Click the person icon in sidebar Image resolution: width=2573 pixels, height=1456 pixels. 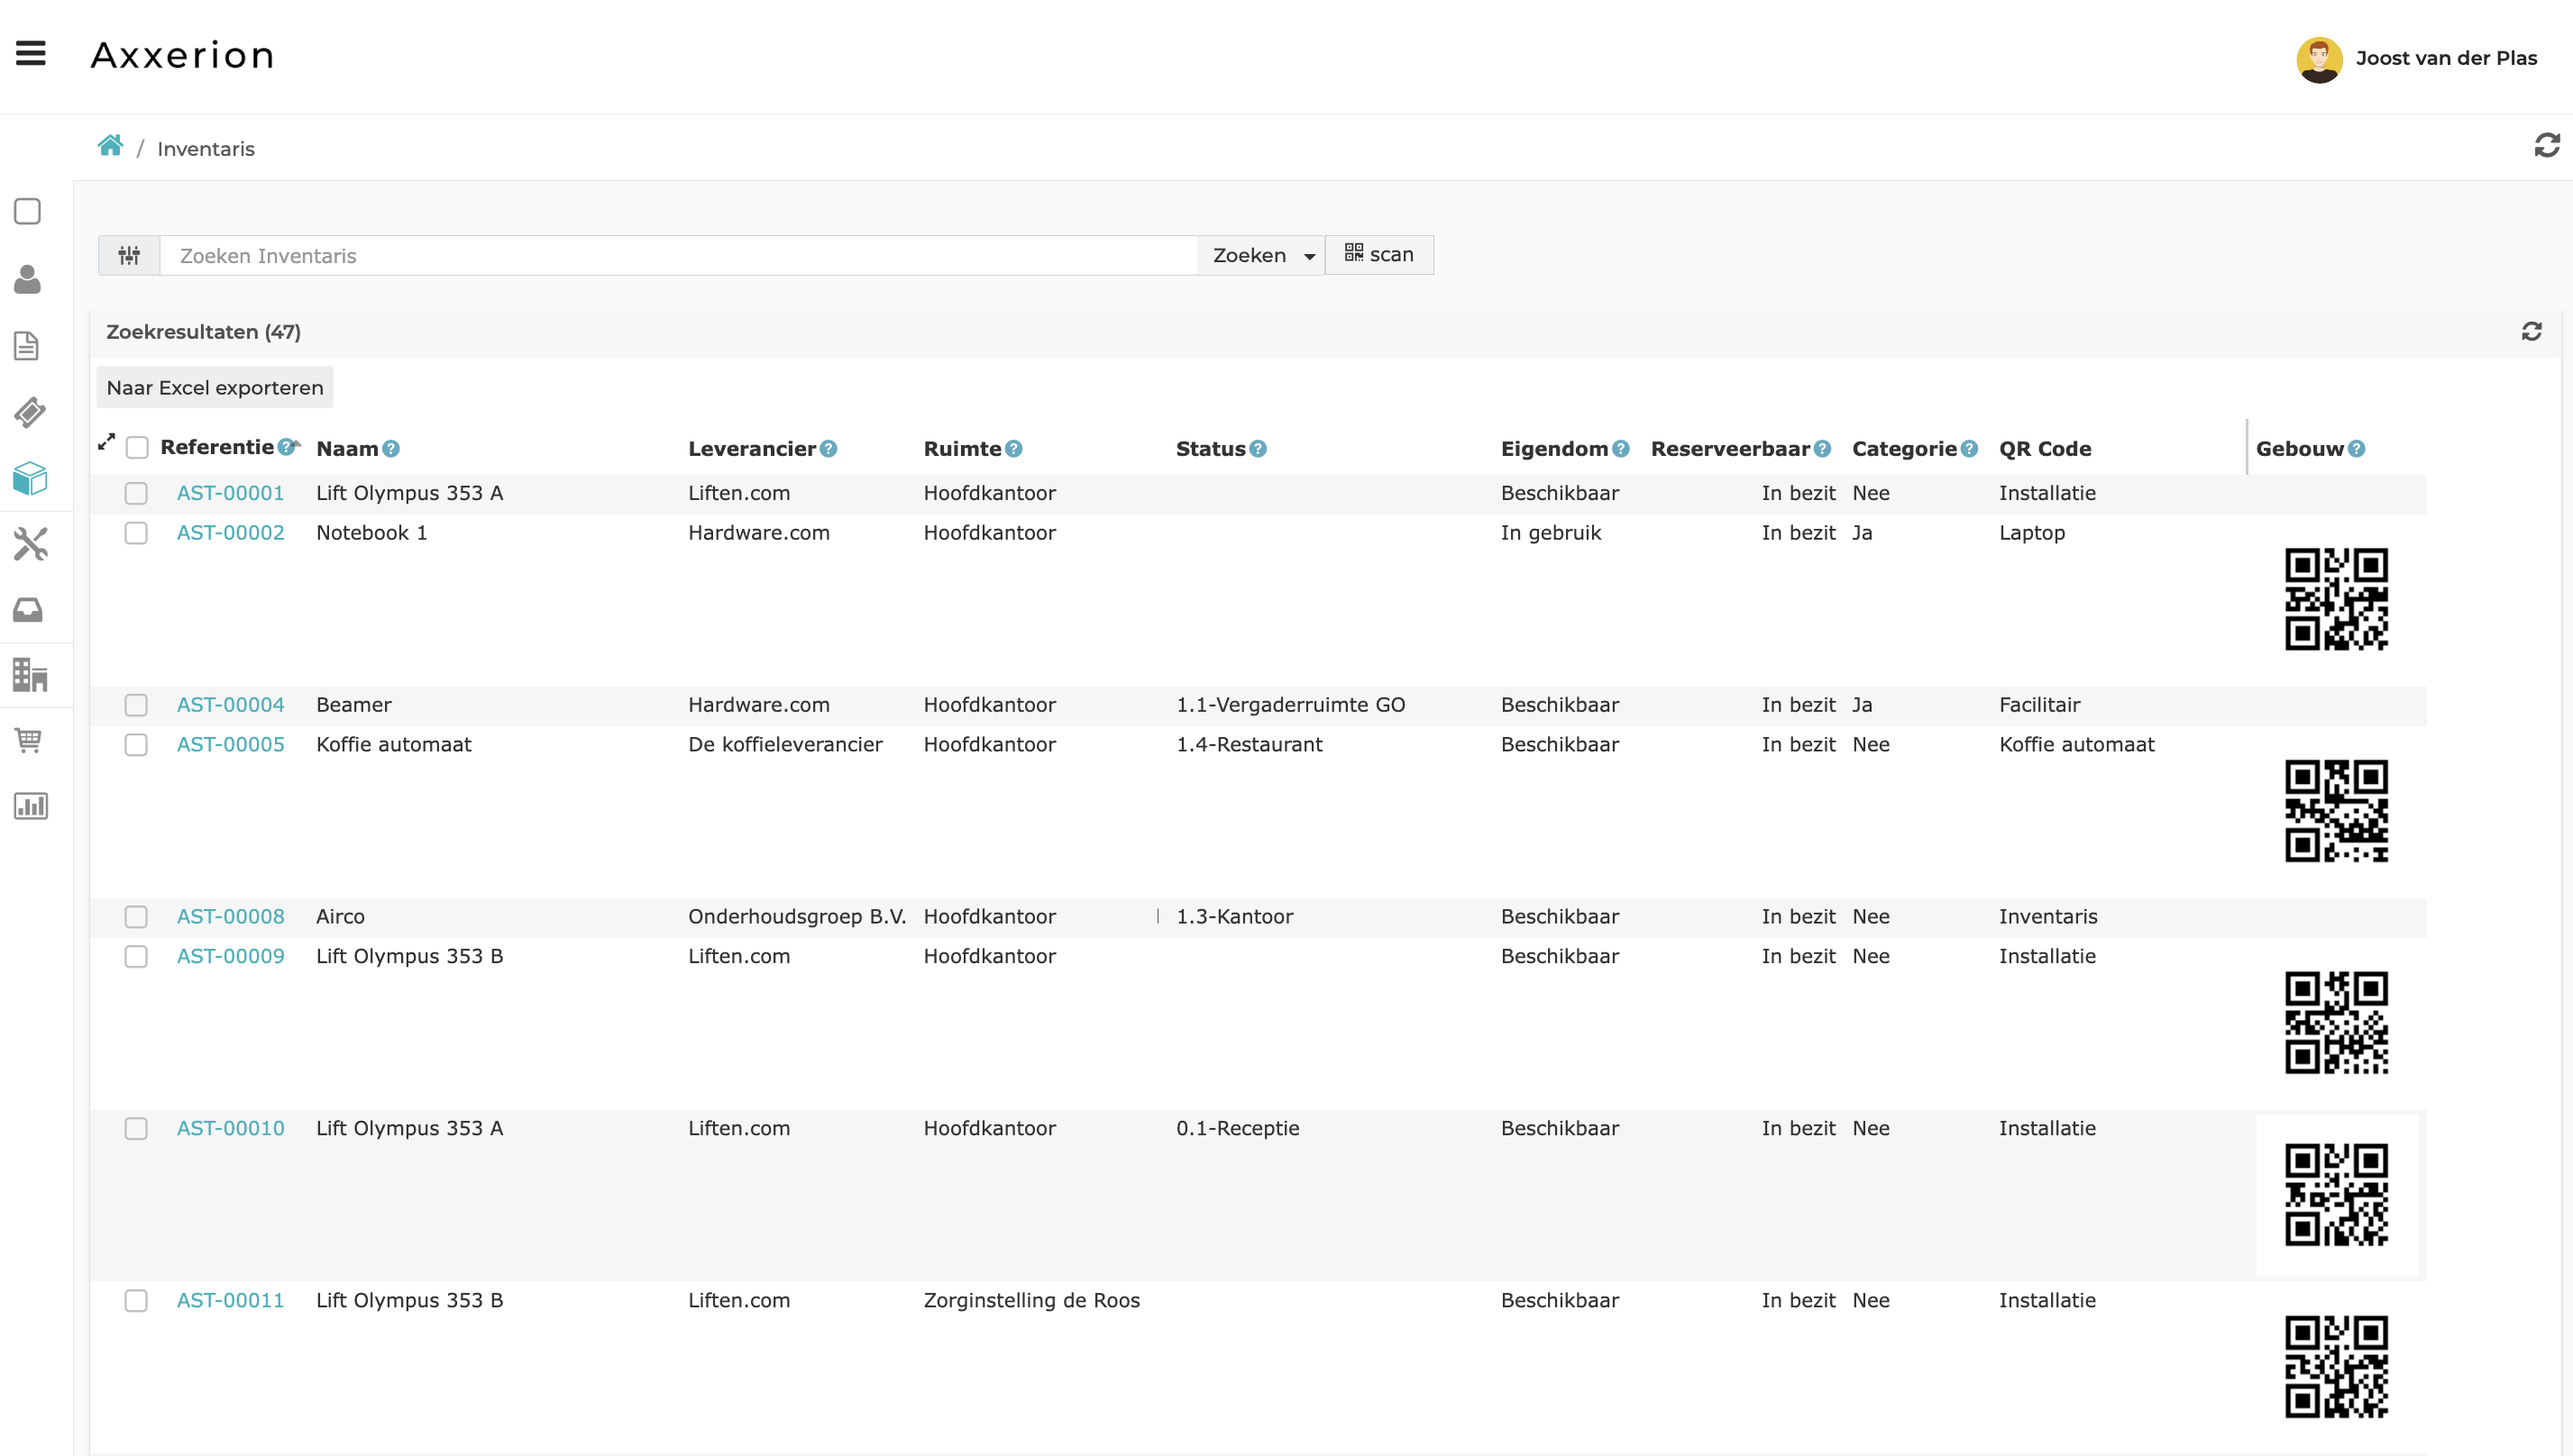coord(28,279)
